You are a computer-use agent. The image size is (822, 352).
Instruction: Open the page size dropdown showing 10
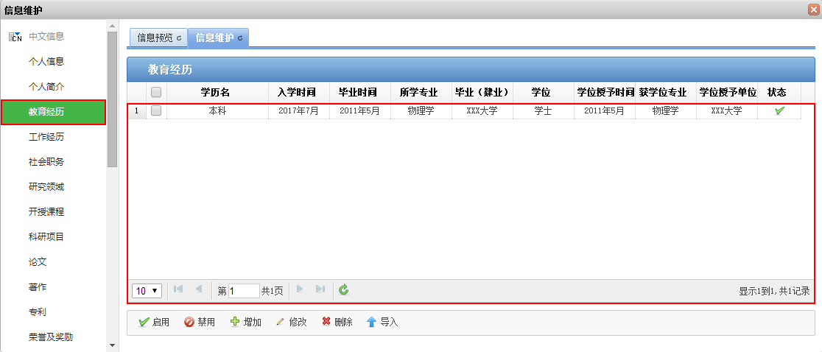pos(147,291)
